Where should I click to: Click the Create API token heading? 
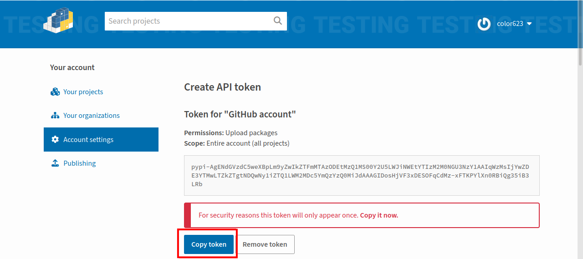click(222, 87)
